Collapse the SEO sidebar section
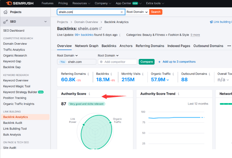This screenshot has height=158, width=232. [46, 22]
